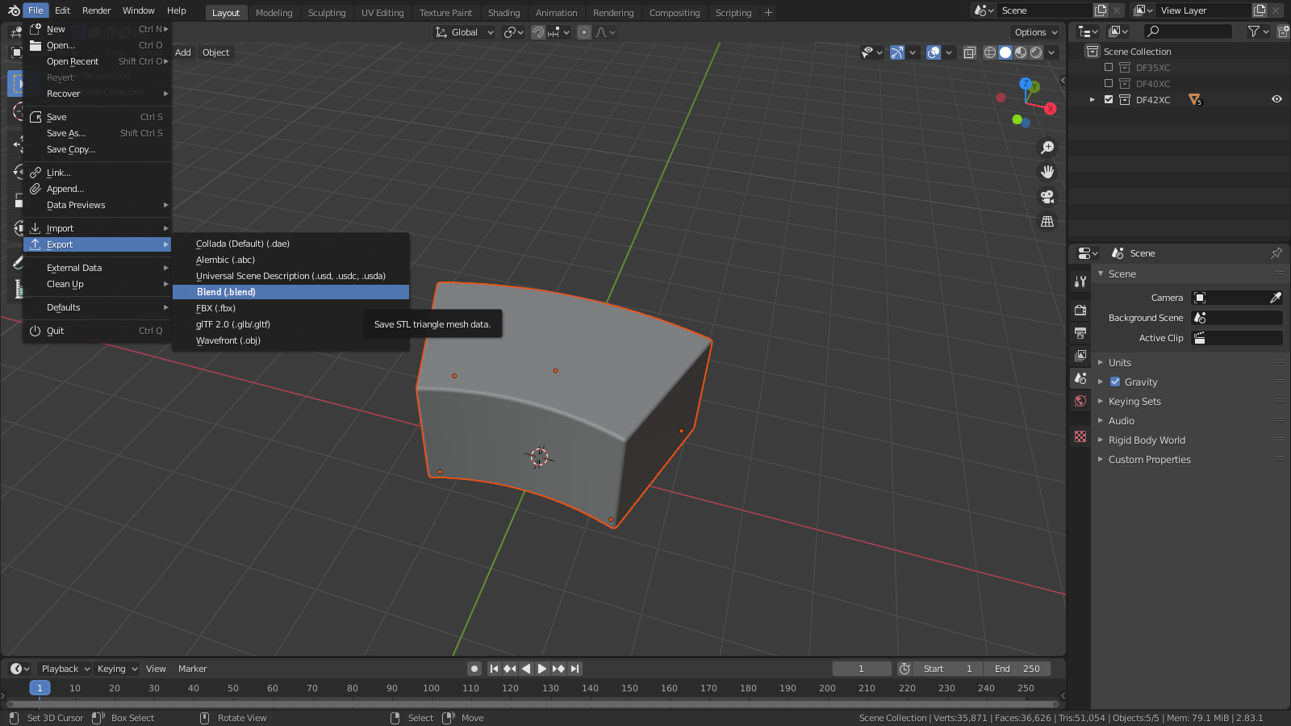Open Global transform orientation dropdown
1291x726 pixels.
pos(464,32)
